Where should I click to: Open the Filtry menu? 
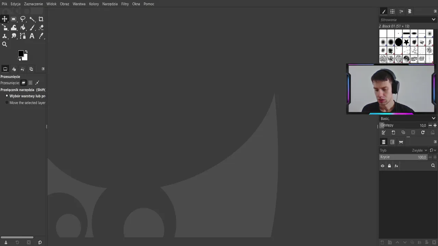point(125,4)
